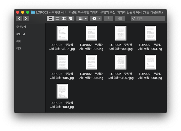Select the iCloud sidebar heading
This screenshot has width=181, height=131.
(x=21, y=34)
